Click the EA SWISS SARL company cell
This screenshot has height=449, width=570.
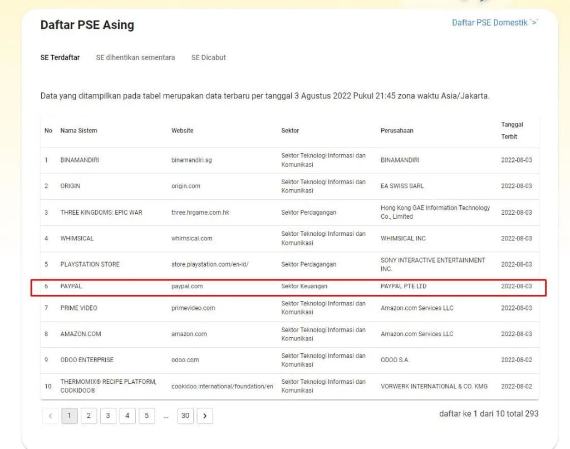point(402,186)
